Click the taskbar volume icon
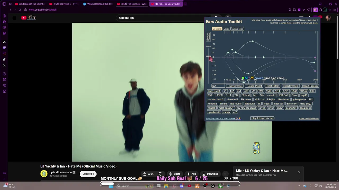Image resolution: width=339 pixels, height=190 pixels. tap(320, 186)
